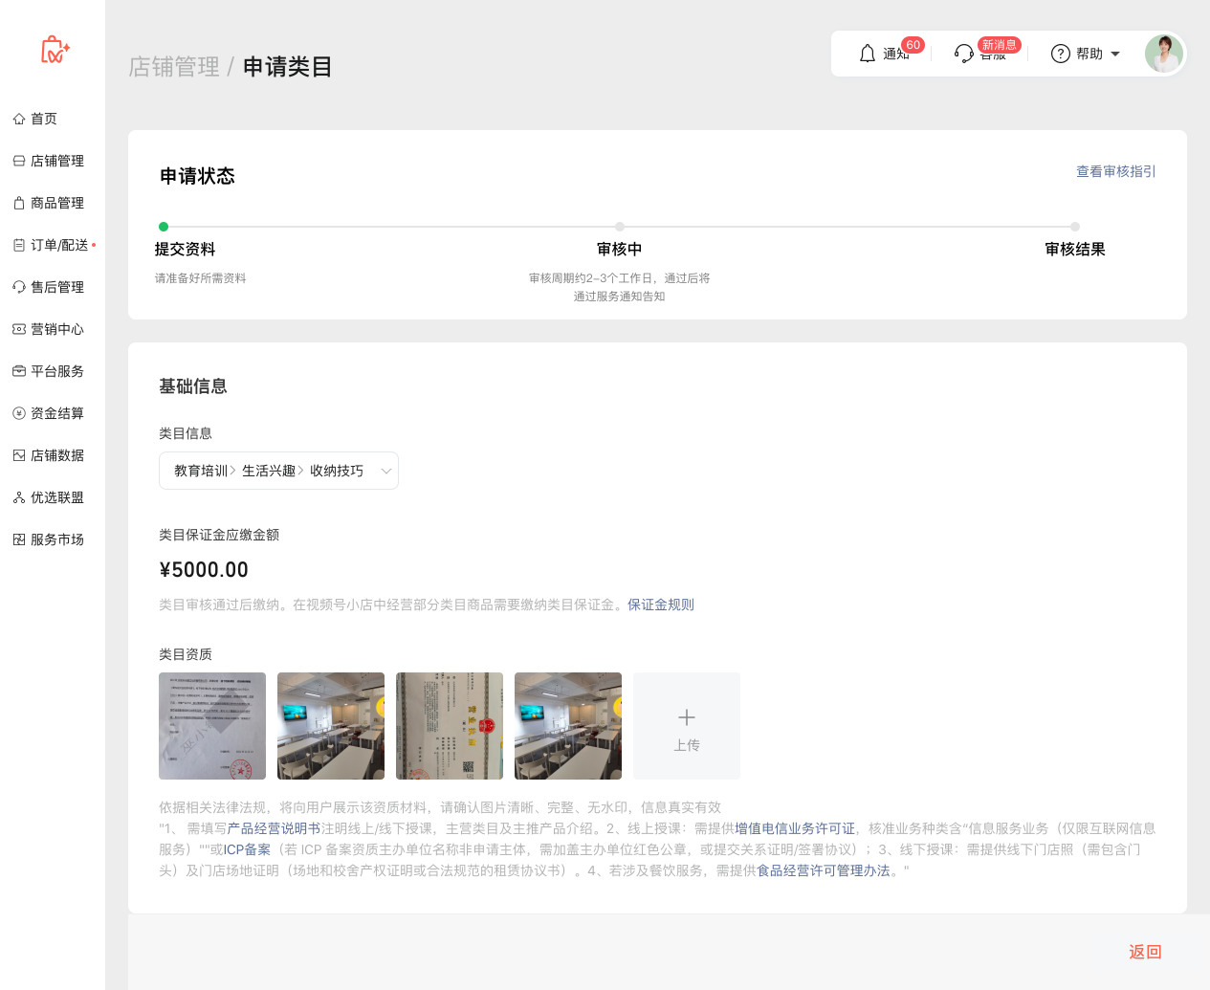
Task: Click the 60 notification badge
Action: 913,45
